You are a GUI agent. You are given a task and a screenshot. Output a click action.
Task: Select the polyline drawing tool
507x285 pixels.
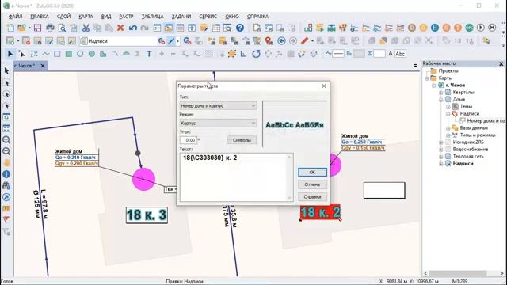[x=46, y=54]
